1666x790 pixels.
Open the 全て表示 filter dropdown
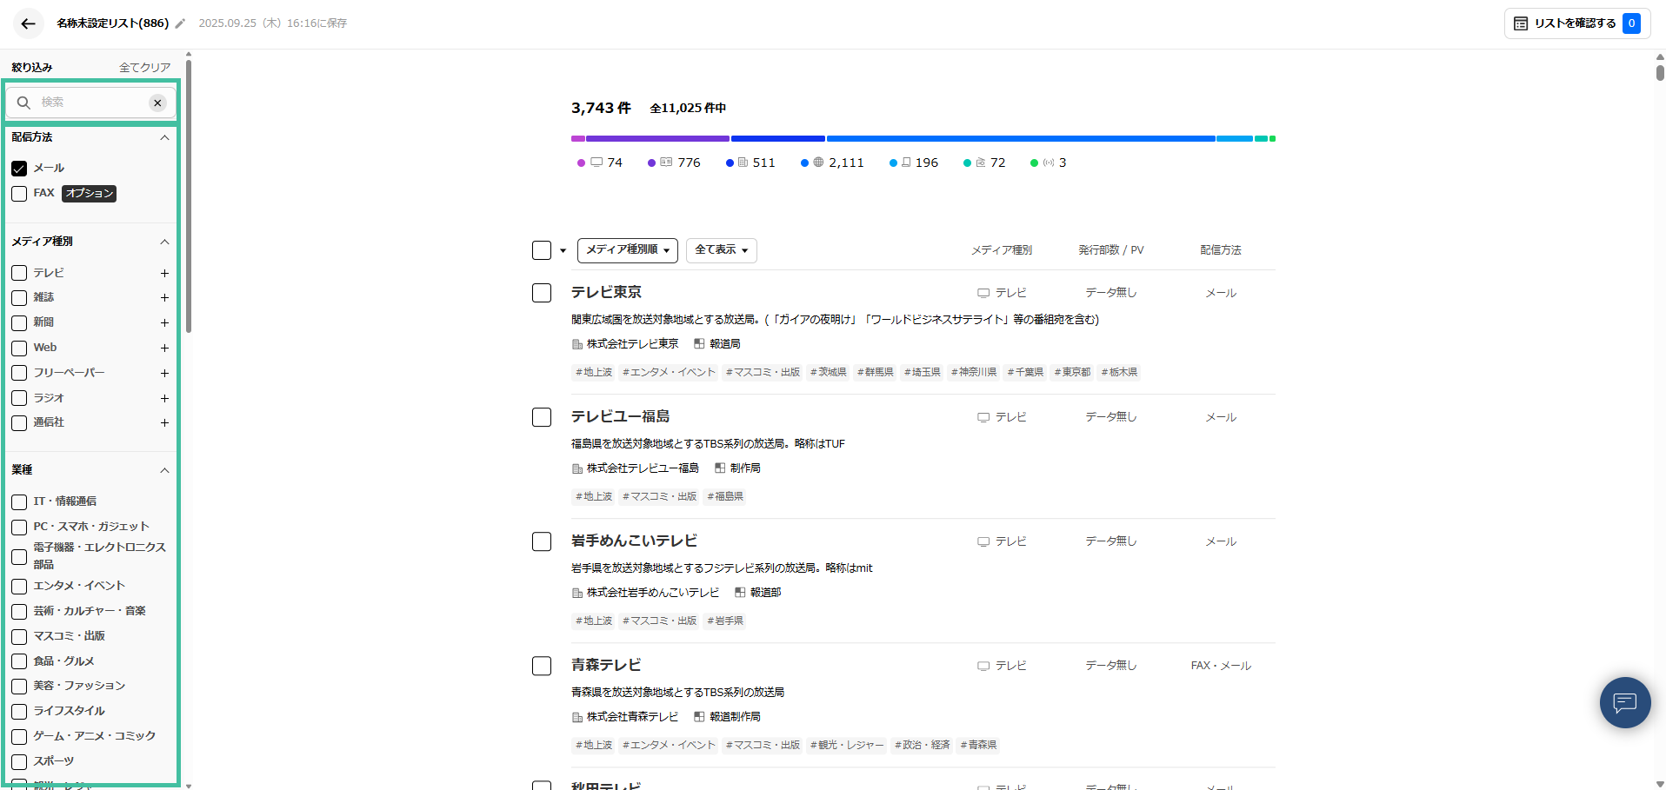point(721,250)
